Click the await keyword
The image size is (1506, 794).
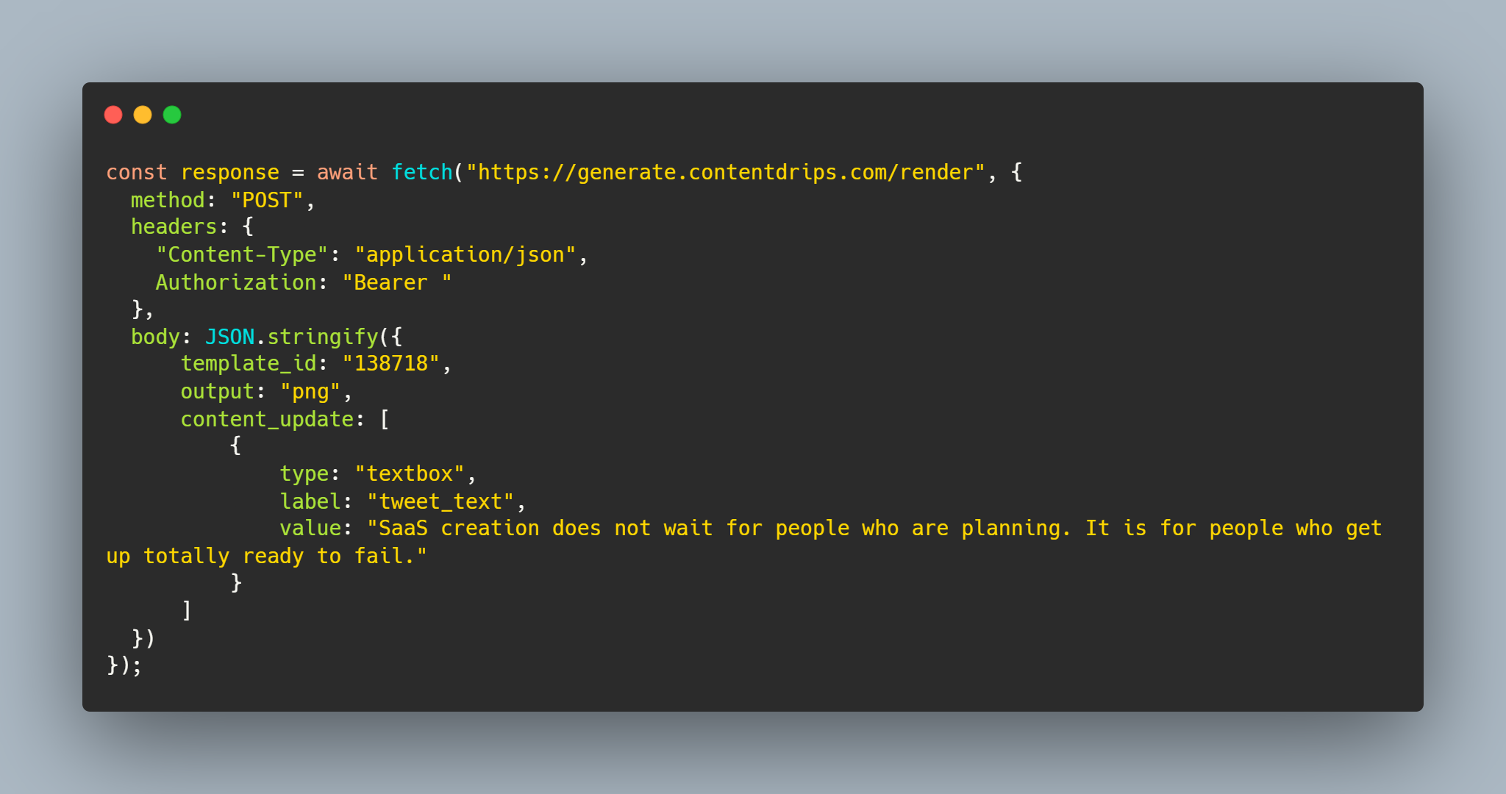coord(347,172)
